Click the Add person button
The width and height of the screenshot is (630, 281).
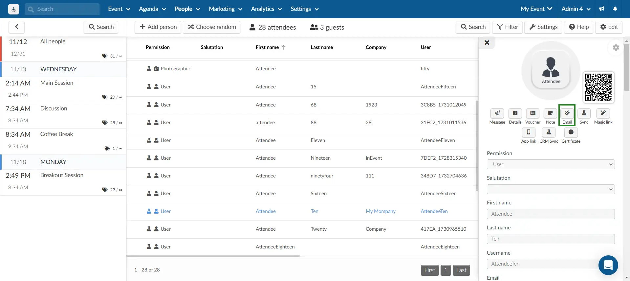(158, 27)
